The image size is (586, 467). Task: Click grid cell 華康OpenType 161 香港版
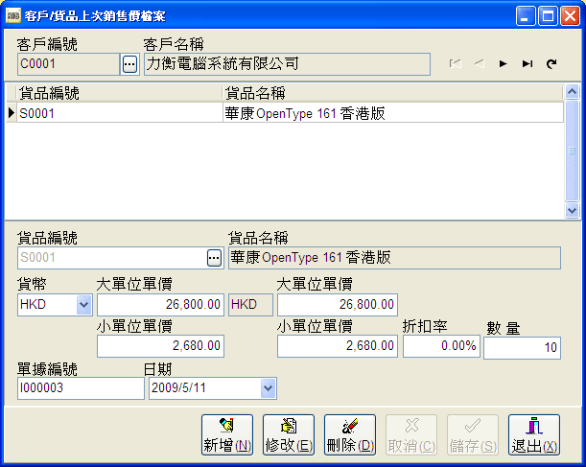(x=393, y=113)
